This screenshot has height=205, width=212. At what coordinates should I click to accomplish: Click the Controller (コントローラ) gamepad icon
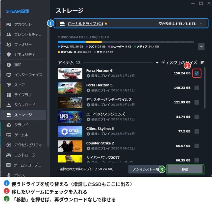point(9,155)
